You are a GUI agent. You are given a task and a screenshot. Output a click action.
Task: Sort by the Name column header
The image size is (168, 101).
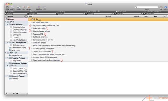[x=30, y=16]
